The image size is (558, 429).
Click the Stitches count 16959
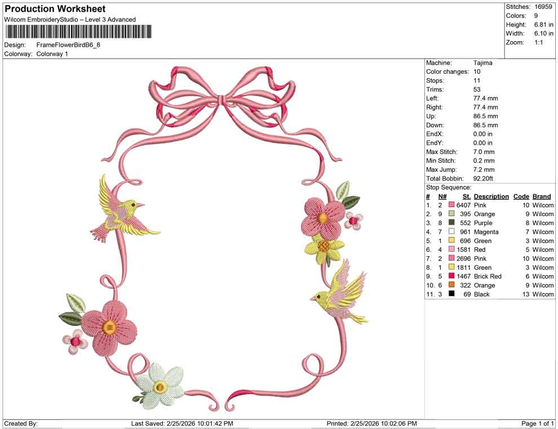pyautogui.click(x=544, y=6)
